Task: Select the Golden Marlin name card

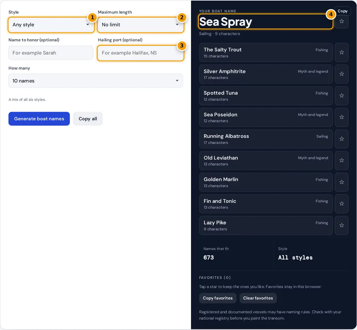Action: tap(266, 182)
